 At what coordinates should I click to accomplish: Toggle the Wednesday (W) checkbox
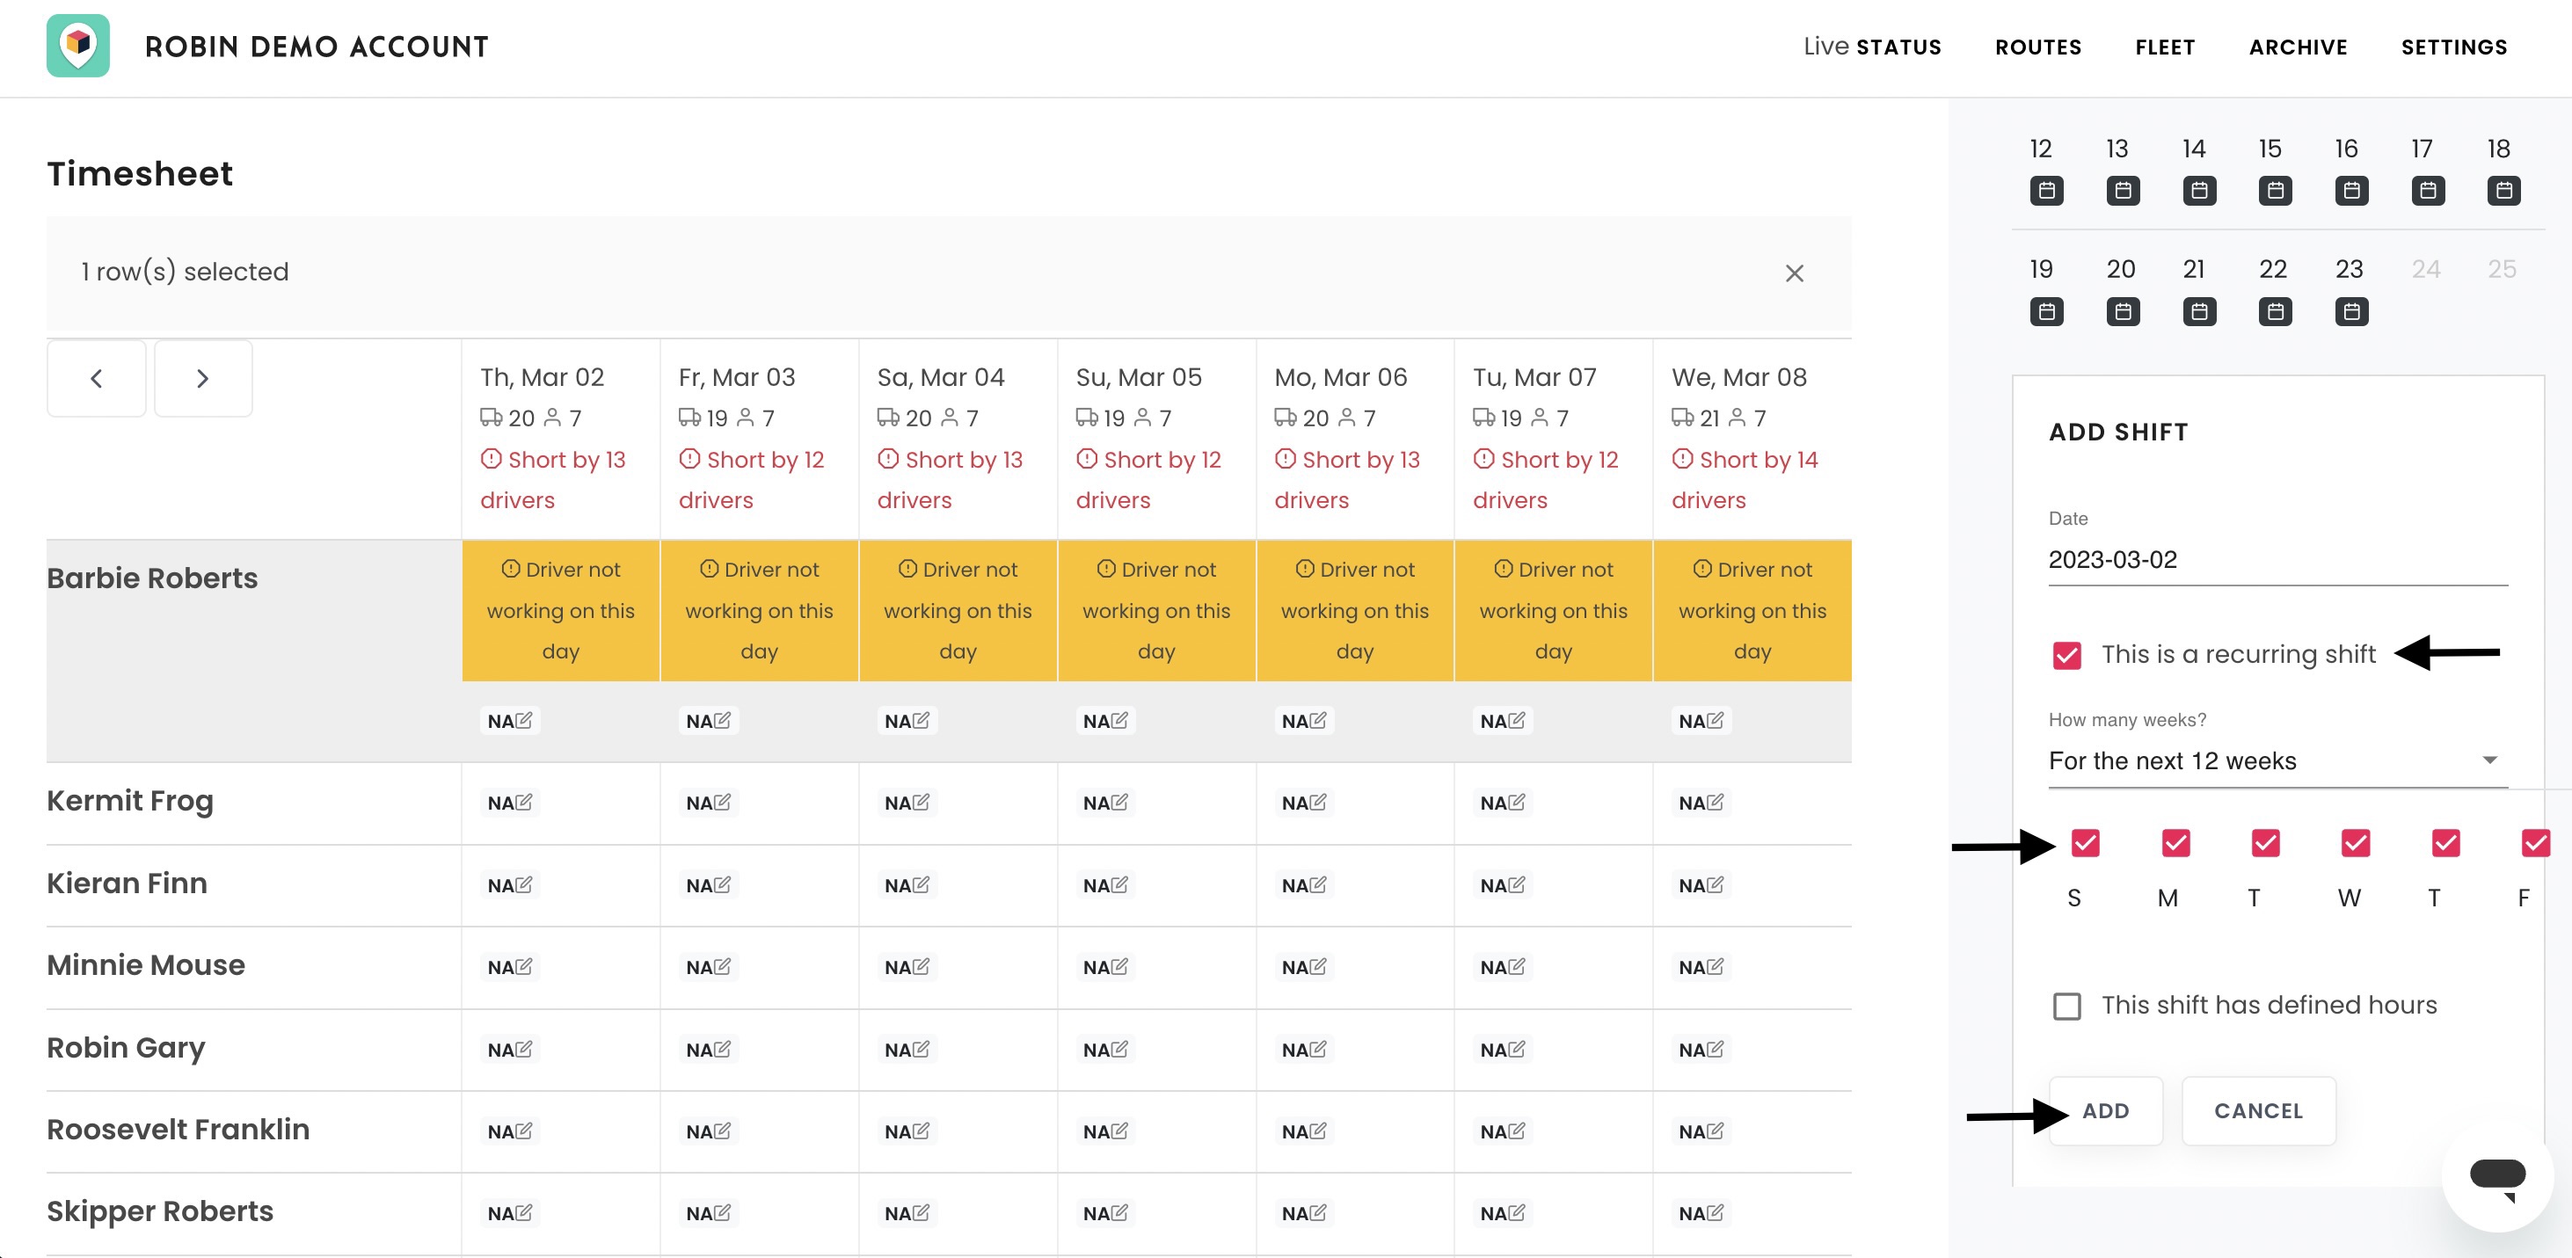point(2356,843)
